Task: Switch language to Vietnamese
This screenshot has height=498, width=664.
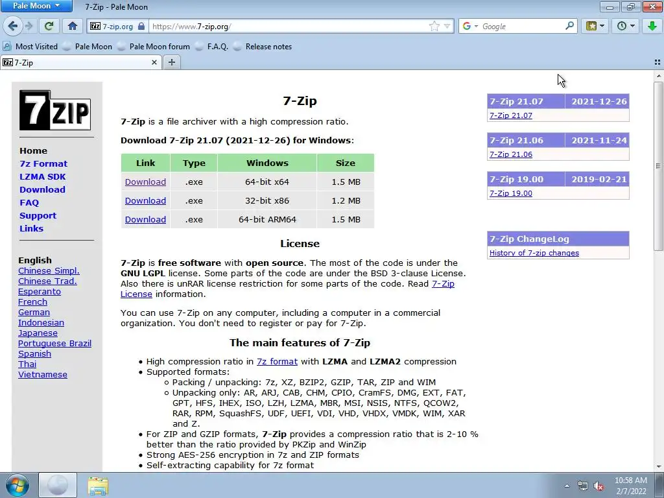Action: click(43, 375)
